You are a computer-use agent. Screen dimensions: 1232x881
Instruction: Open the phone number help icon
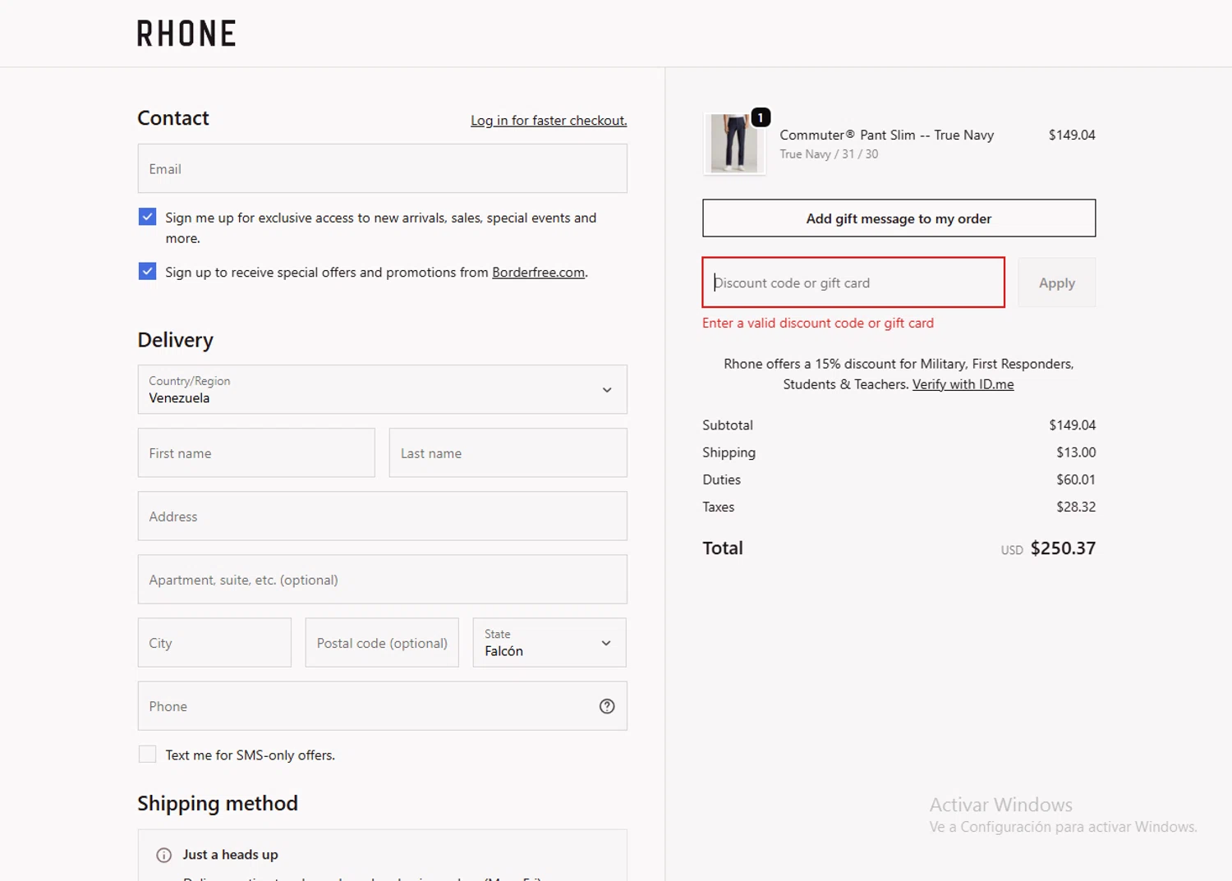coord(607,706)
